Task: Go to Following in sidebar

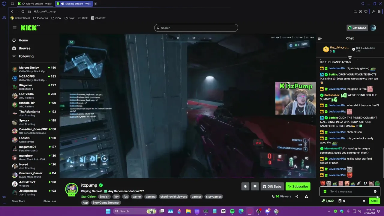Action: pyautogui.click(x=26, y=56)
